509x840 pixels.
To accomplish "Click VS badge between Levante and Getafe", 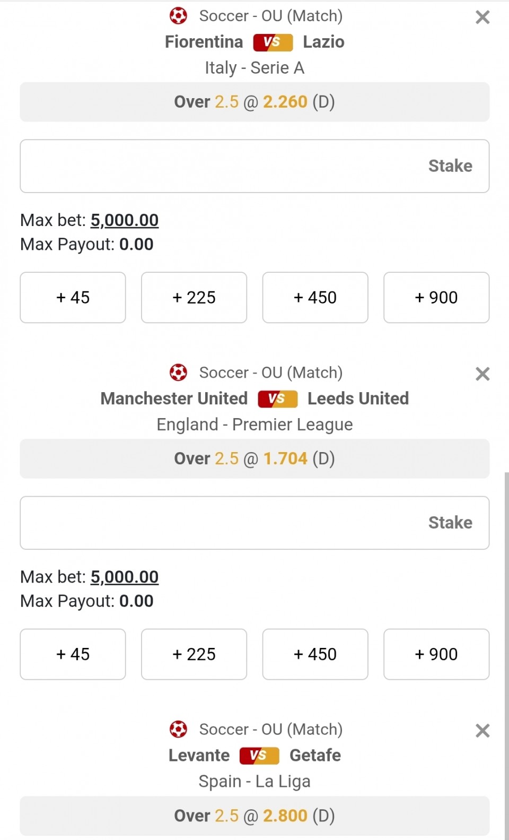I will pos(259,756).
